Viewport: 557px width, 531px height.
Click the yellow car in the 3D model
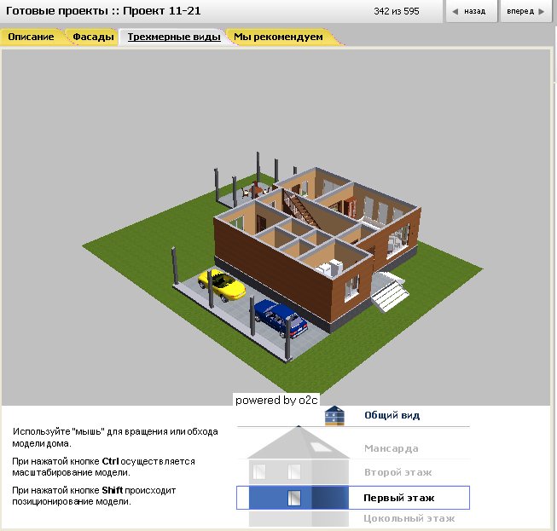tap(221, 284)
